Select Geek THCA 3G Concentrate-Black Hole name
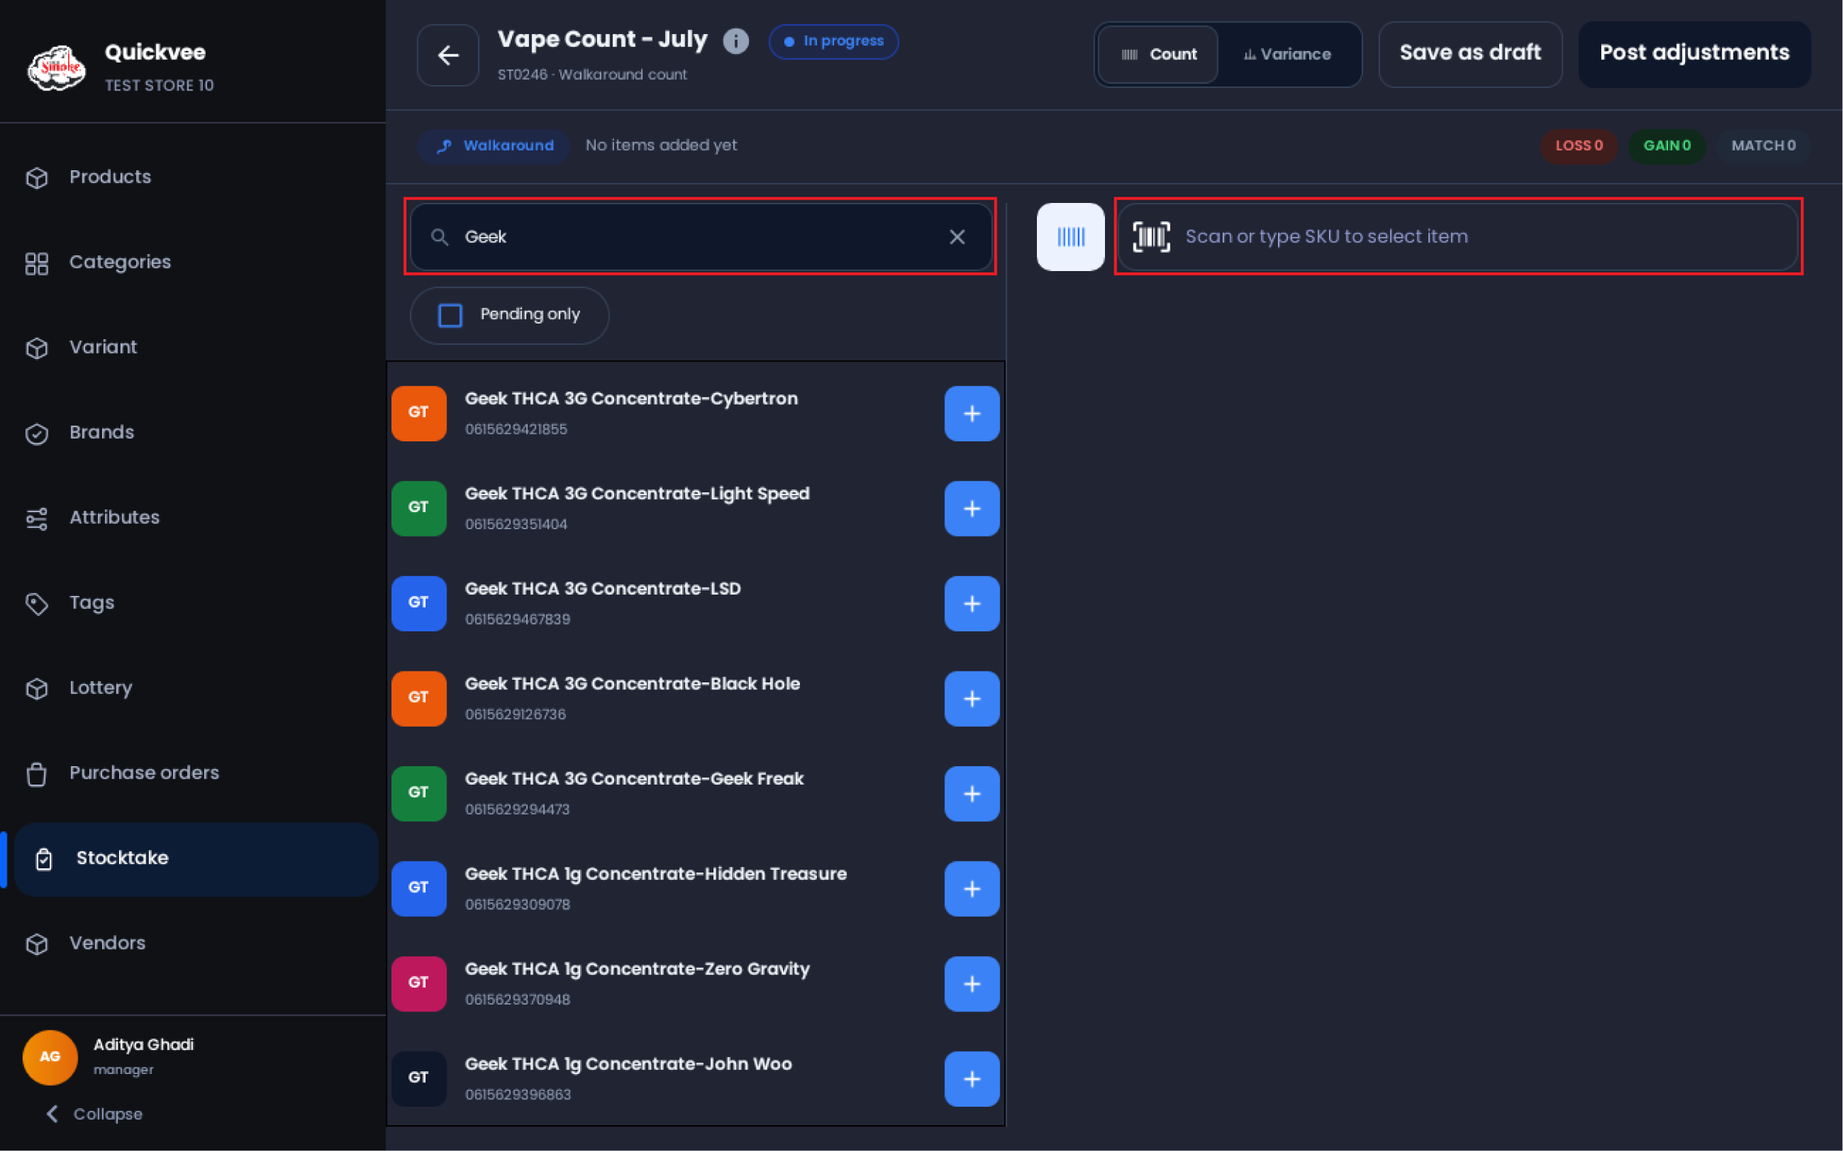This screenshot has height=1151, width=1843. click(632, 684)
